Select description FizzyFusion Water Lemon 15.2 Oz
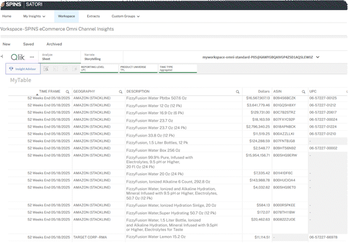Viewport: 348px width, 243px height. 156,237
